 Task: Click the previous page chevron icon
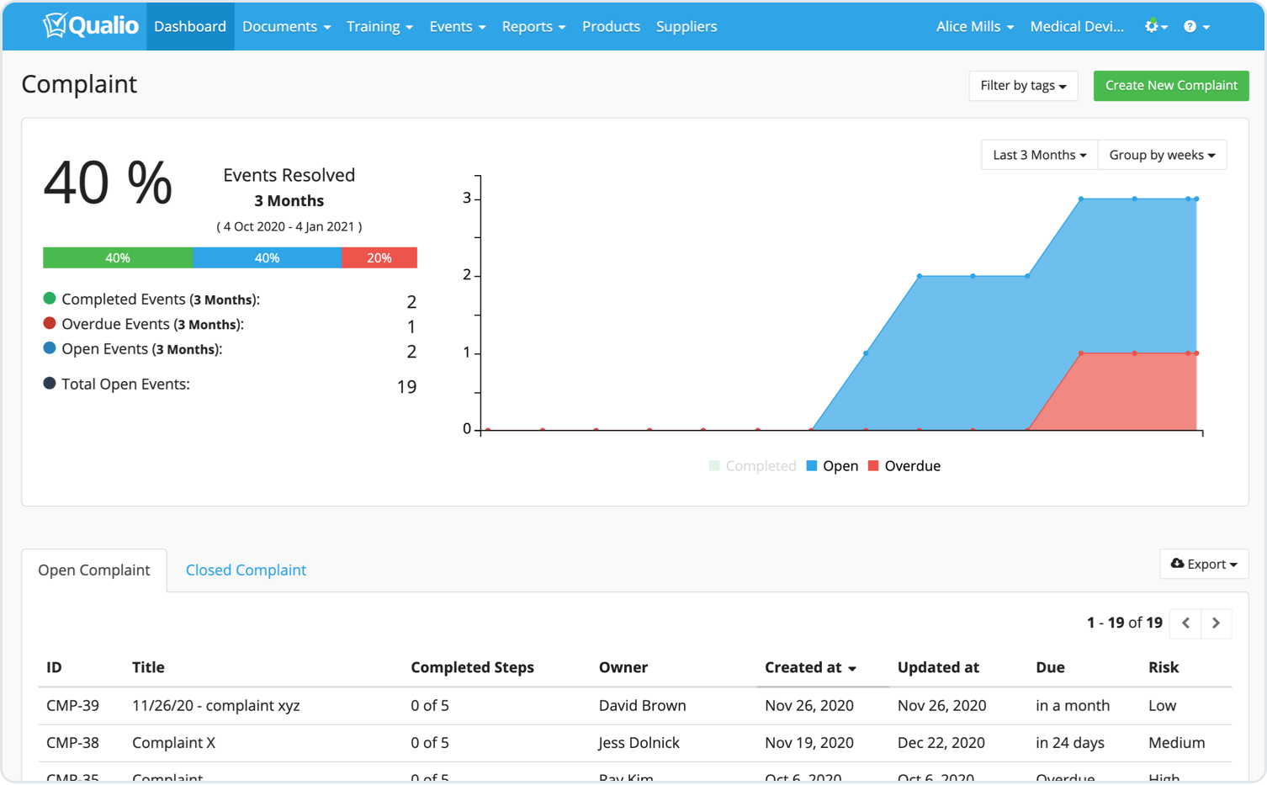click(1185, 623)
